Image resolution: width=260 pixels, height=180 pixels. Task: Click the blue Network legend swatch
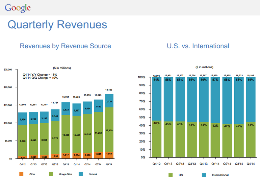point(81,174)
